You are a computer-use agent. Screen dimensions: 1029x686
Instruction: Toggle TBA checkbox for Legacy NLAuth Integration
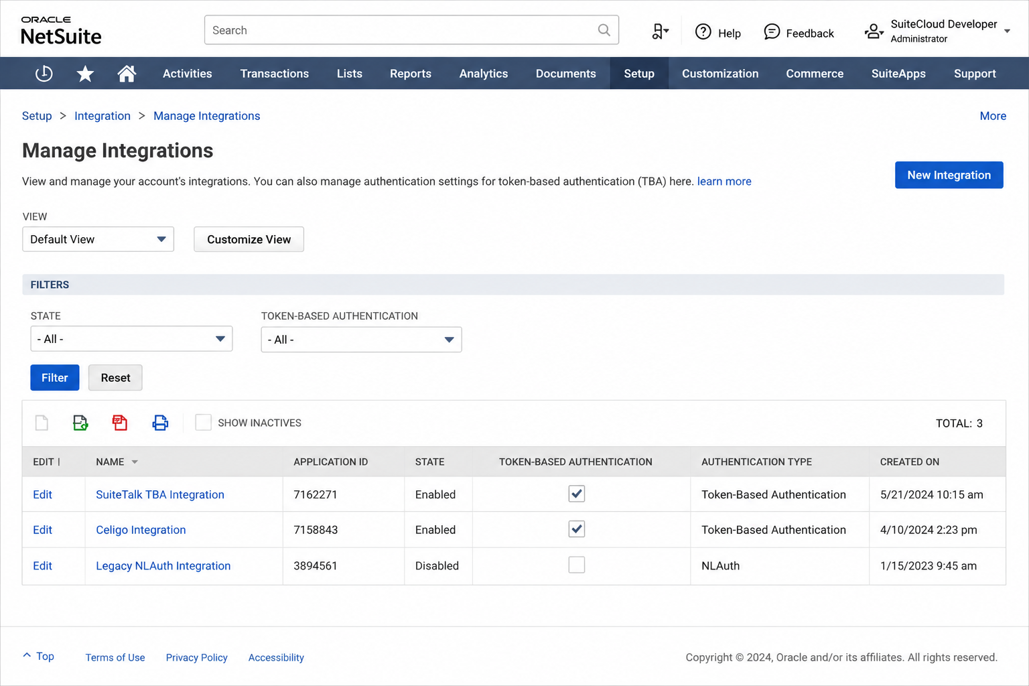(x=576, y=565)
